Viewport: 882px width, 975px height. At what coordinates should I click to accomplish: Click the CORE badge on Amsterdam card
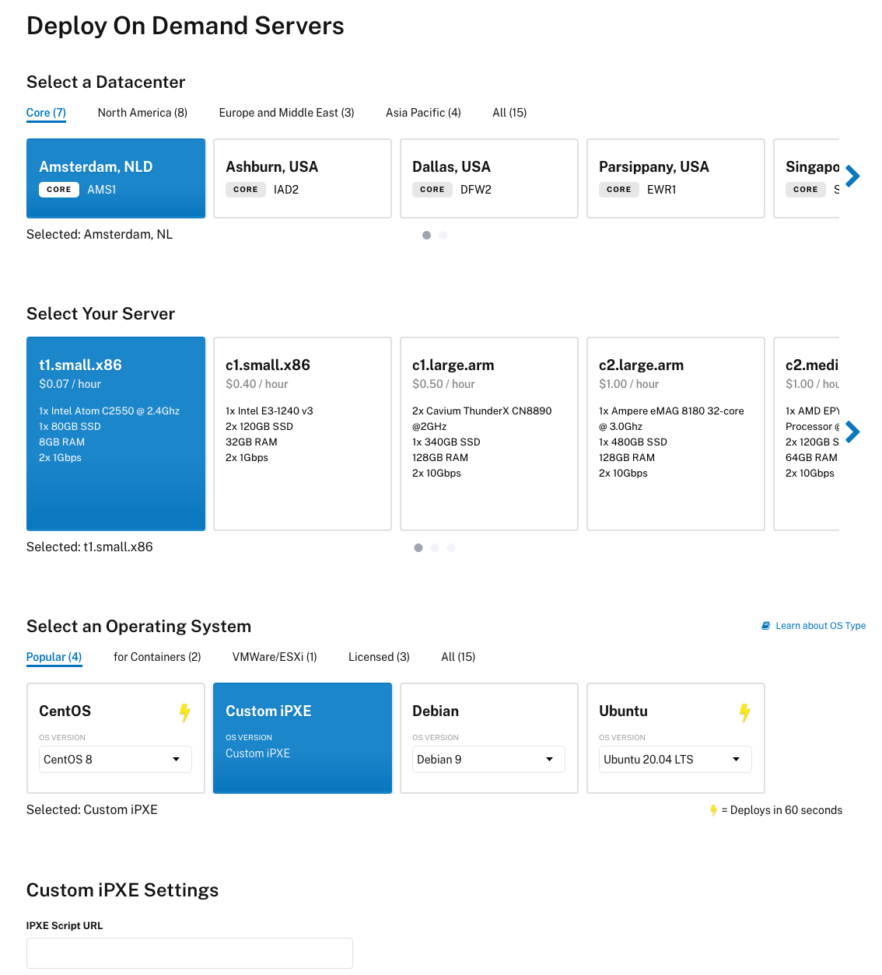coord(59,190)
